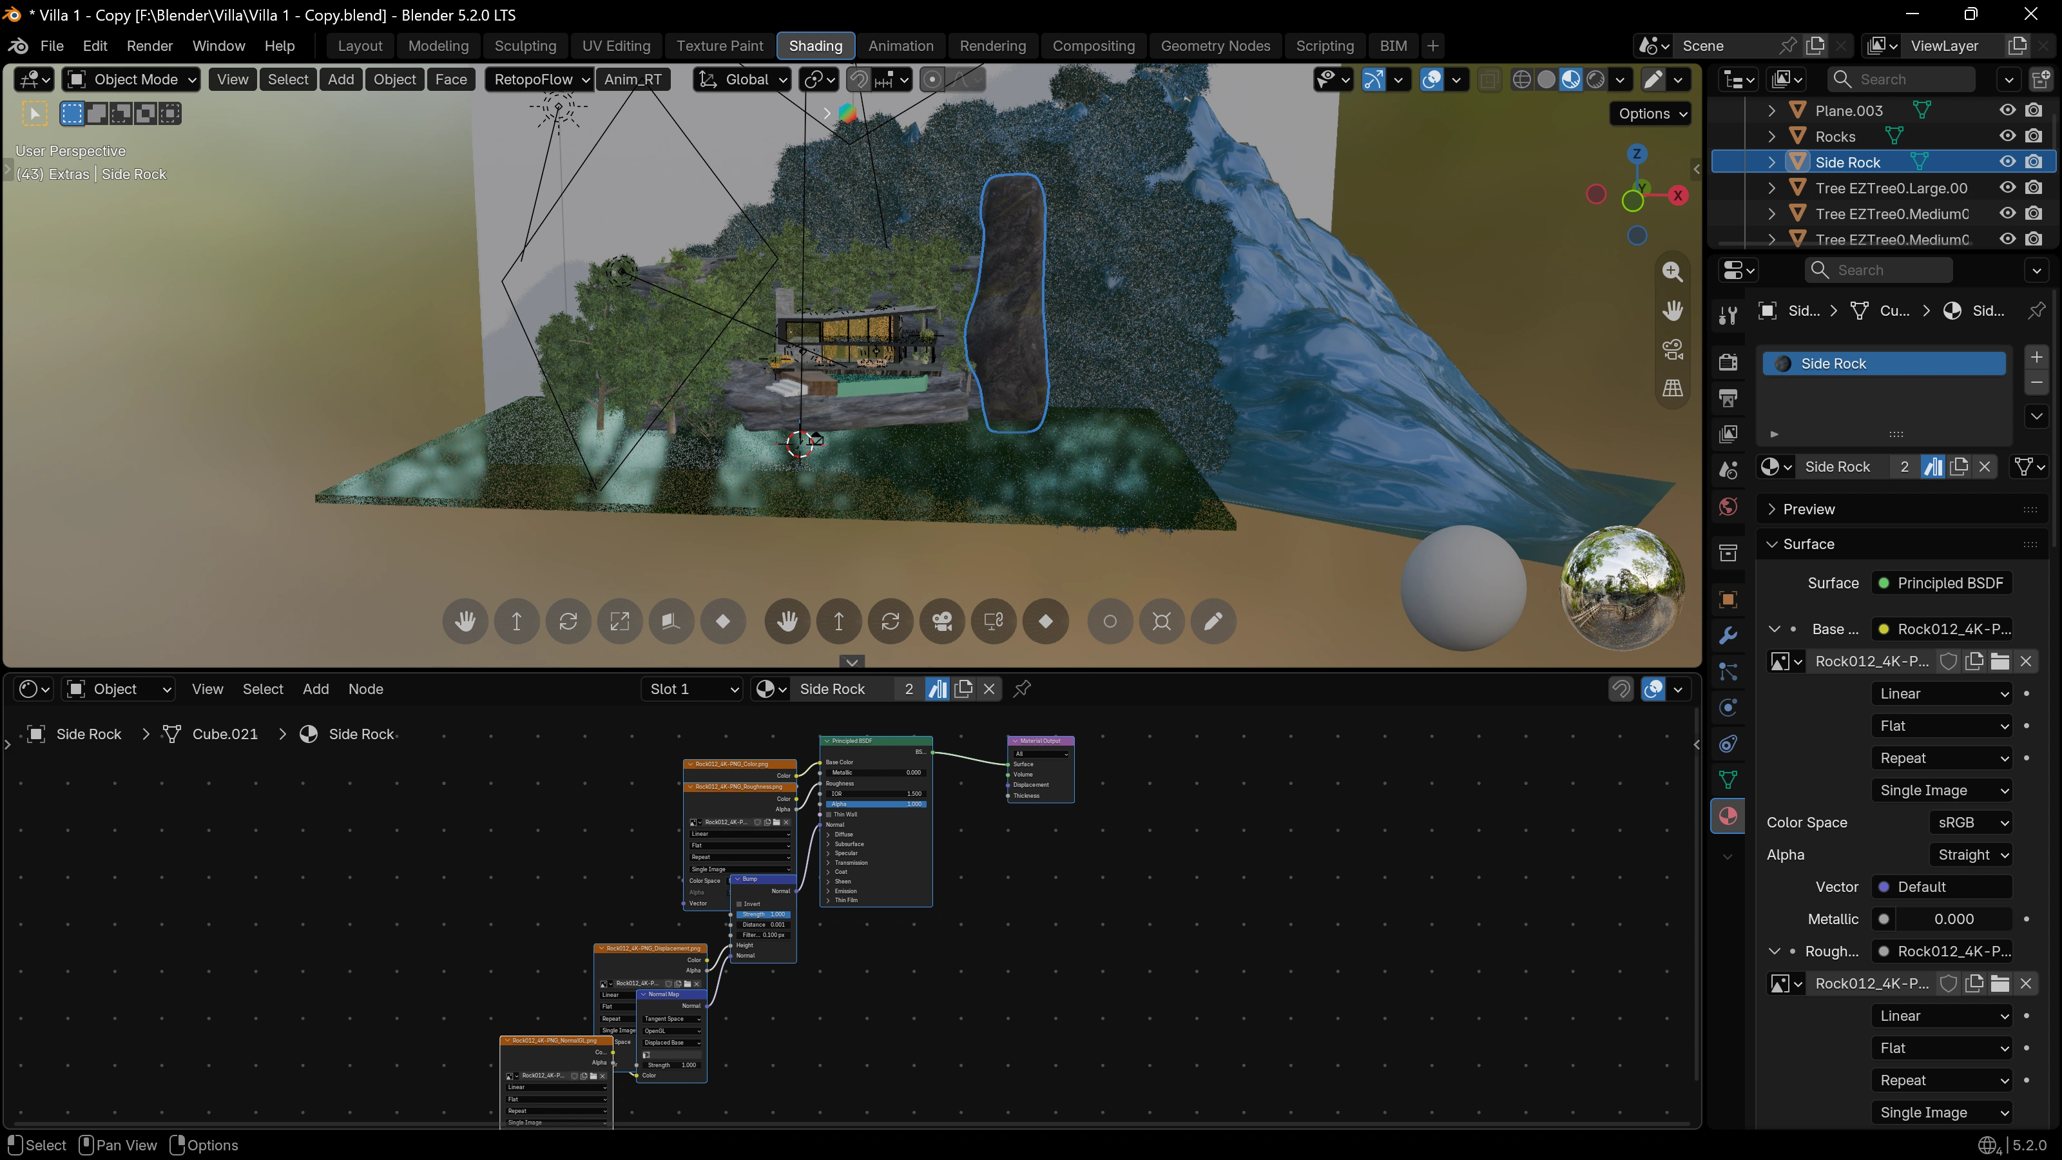Open the Slot 1 dropdown
Image resolution: width=2062 pixels, height=1160 pixels.
point(691,688)
